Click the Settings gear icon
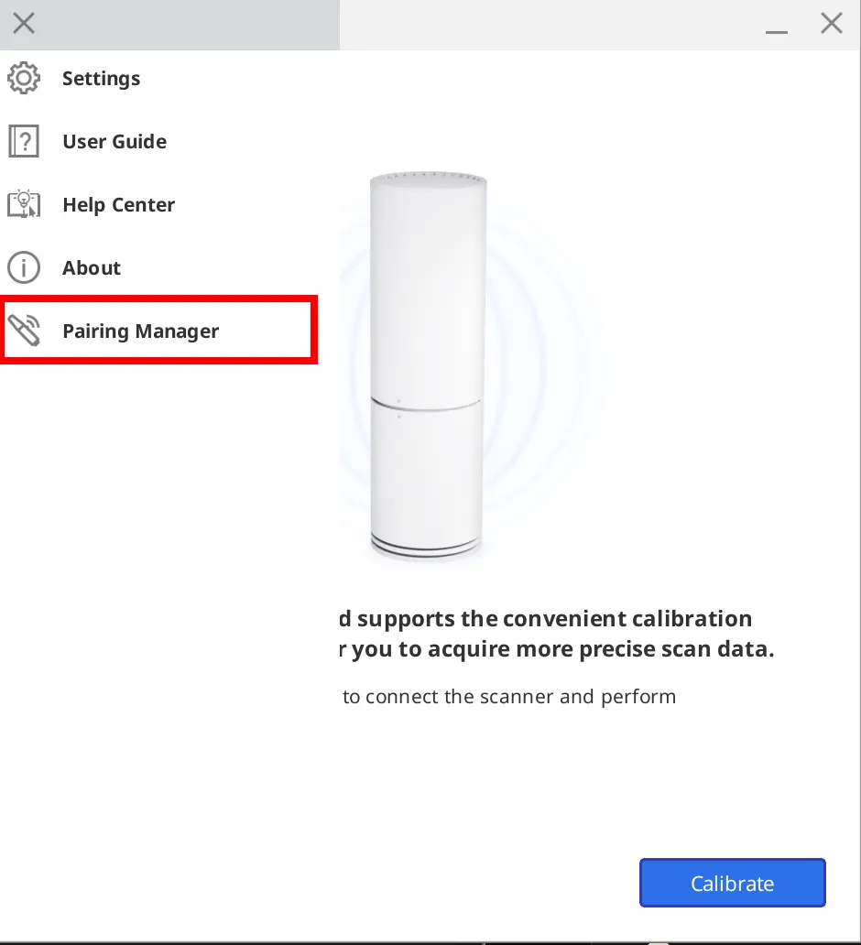This screenshot has height=945, width=861. pos(24,78)
